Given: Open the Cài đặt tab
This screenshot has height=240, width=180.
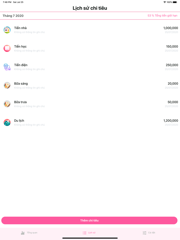Looking at the screenshot, I should pos(151,233).
